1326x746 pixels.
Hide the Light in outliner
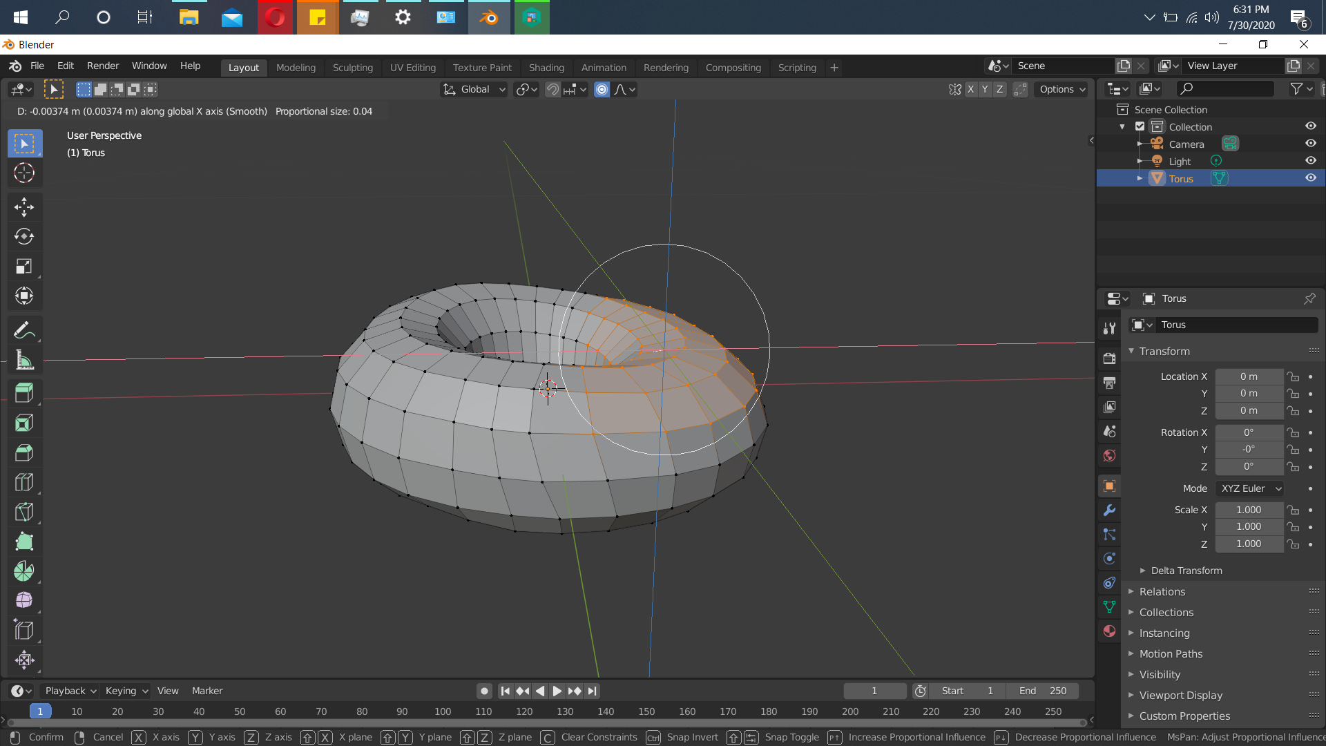[1310, 161]
